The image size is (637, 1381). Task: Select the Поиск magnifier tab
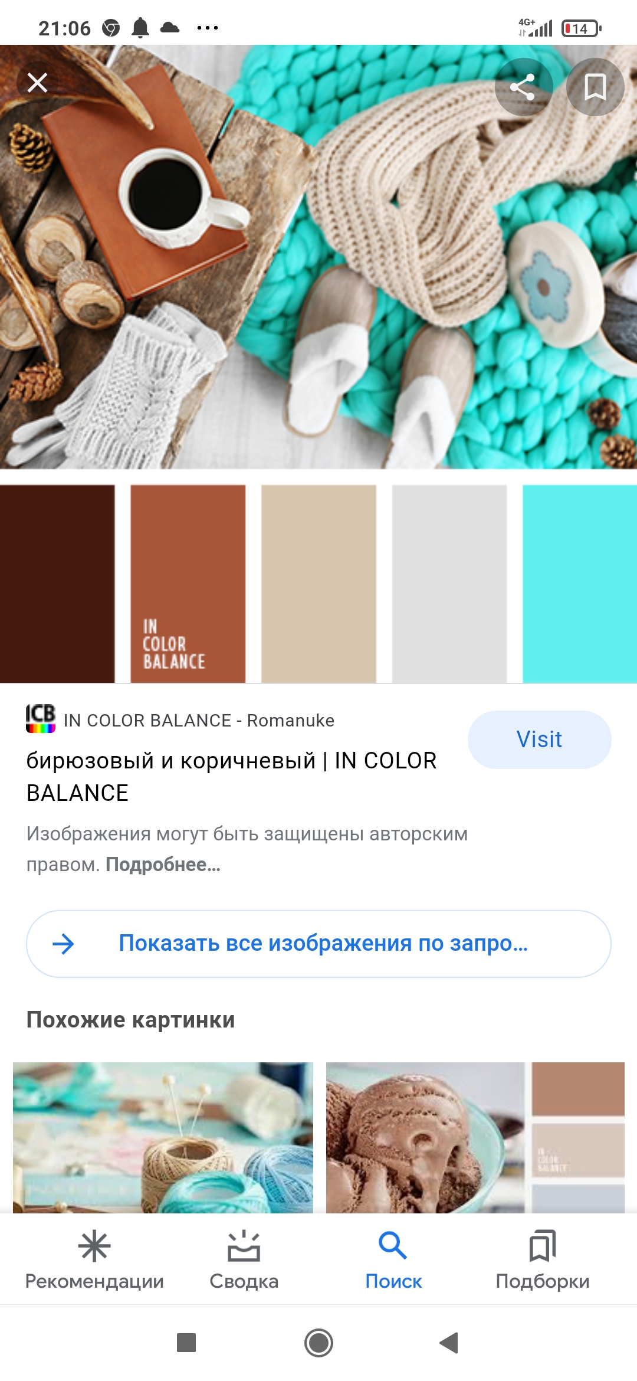pyautogui.click(x=393, y=1259)
